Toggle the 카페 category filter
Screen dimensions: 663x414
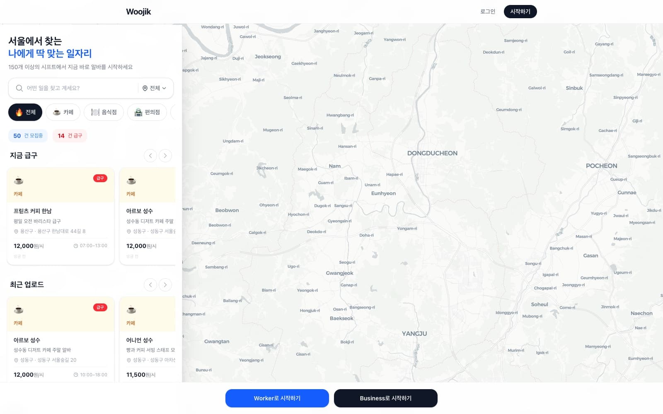63,112
